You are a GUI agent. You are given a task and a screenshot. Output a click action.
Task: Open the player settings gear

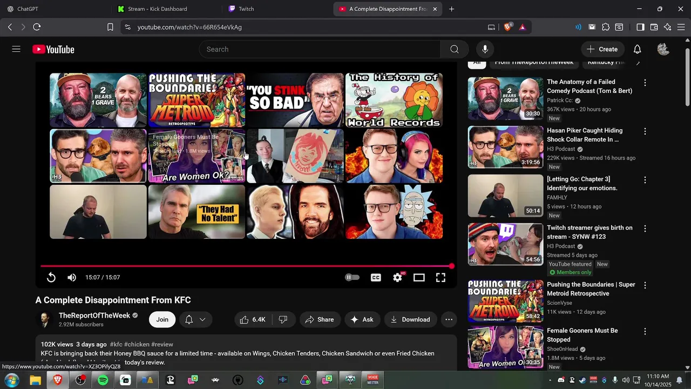click(398, 277)
